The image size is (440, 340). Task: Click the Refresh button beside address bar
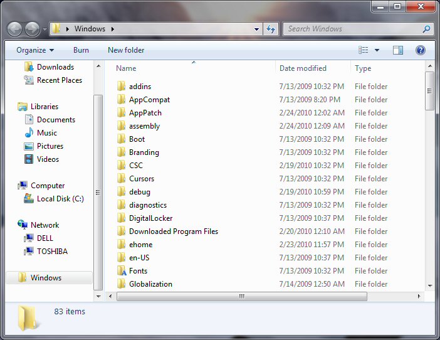[x=271, y=29]
